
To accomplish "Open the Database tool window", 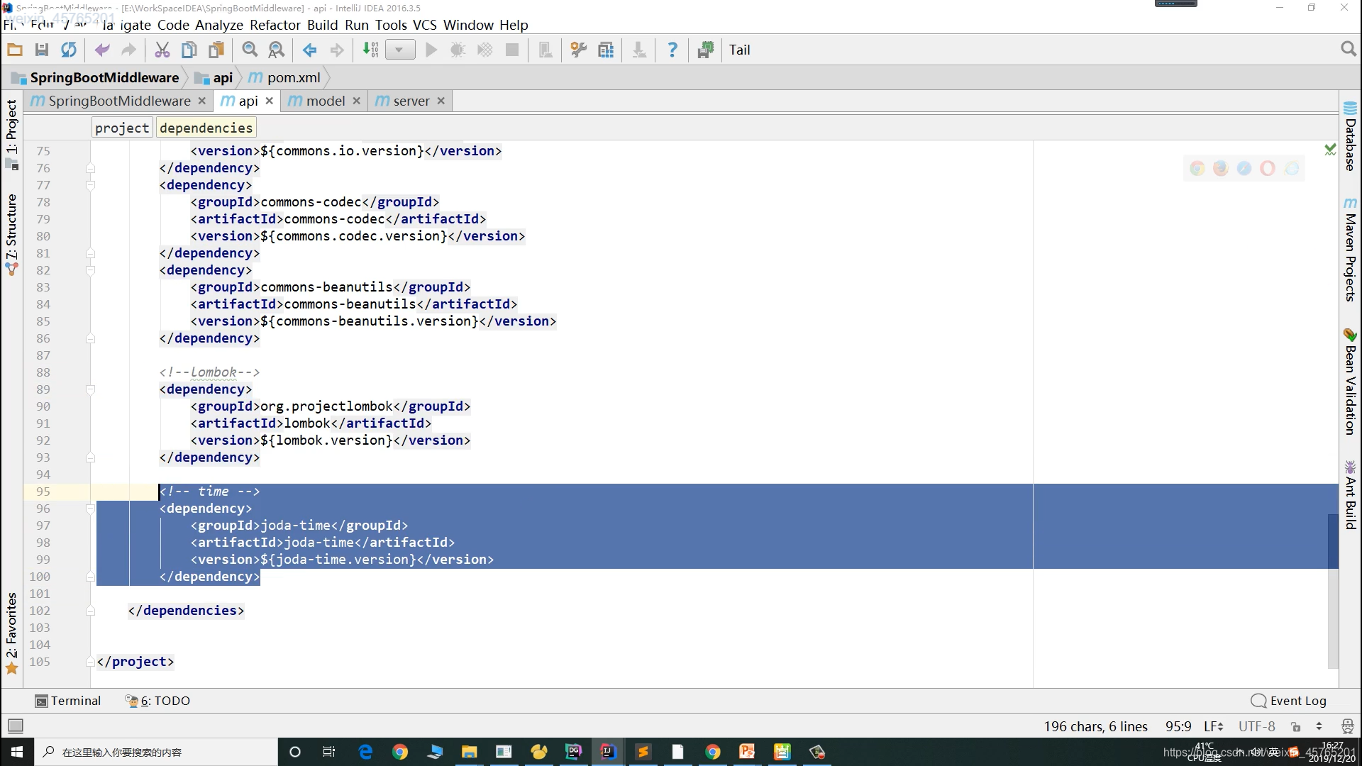I will coord(1351,136).
